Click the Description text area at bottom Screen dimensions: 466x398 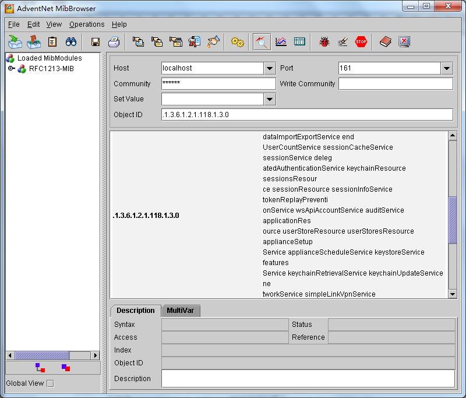click(x=308, y=378)
